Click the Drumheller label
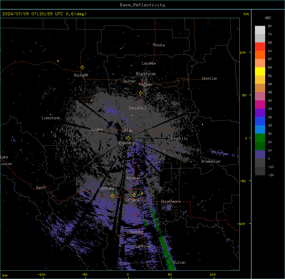 pyautogui.click(x=211, y=161)
